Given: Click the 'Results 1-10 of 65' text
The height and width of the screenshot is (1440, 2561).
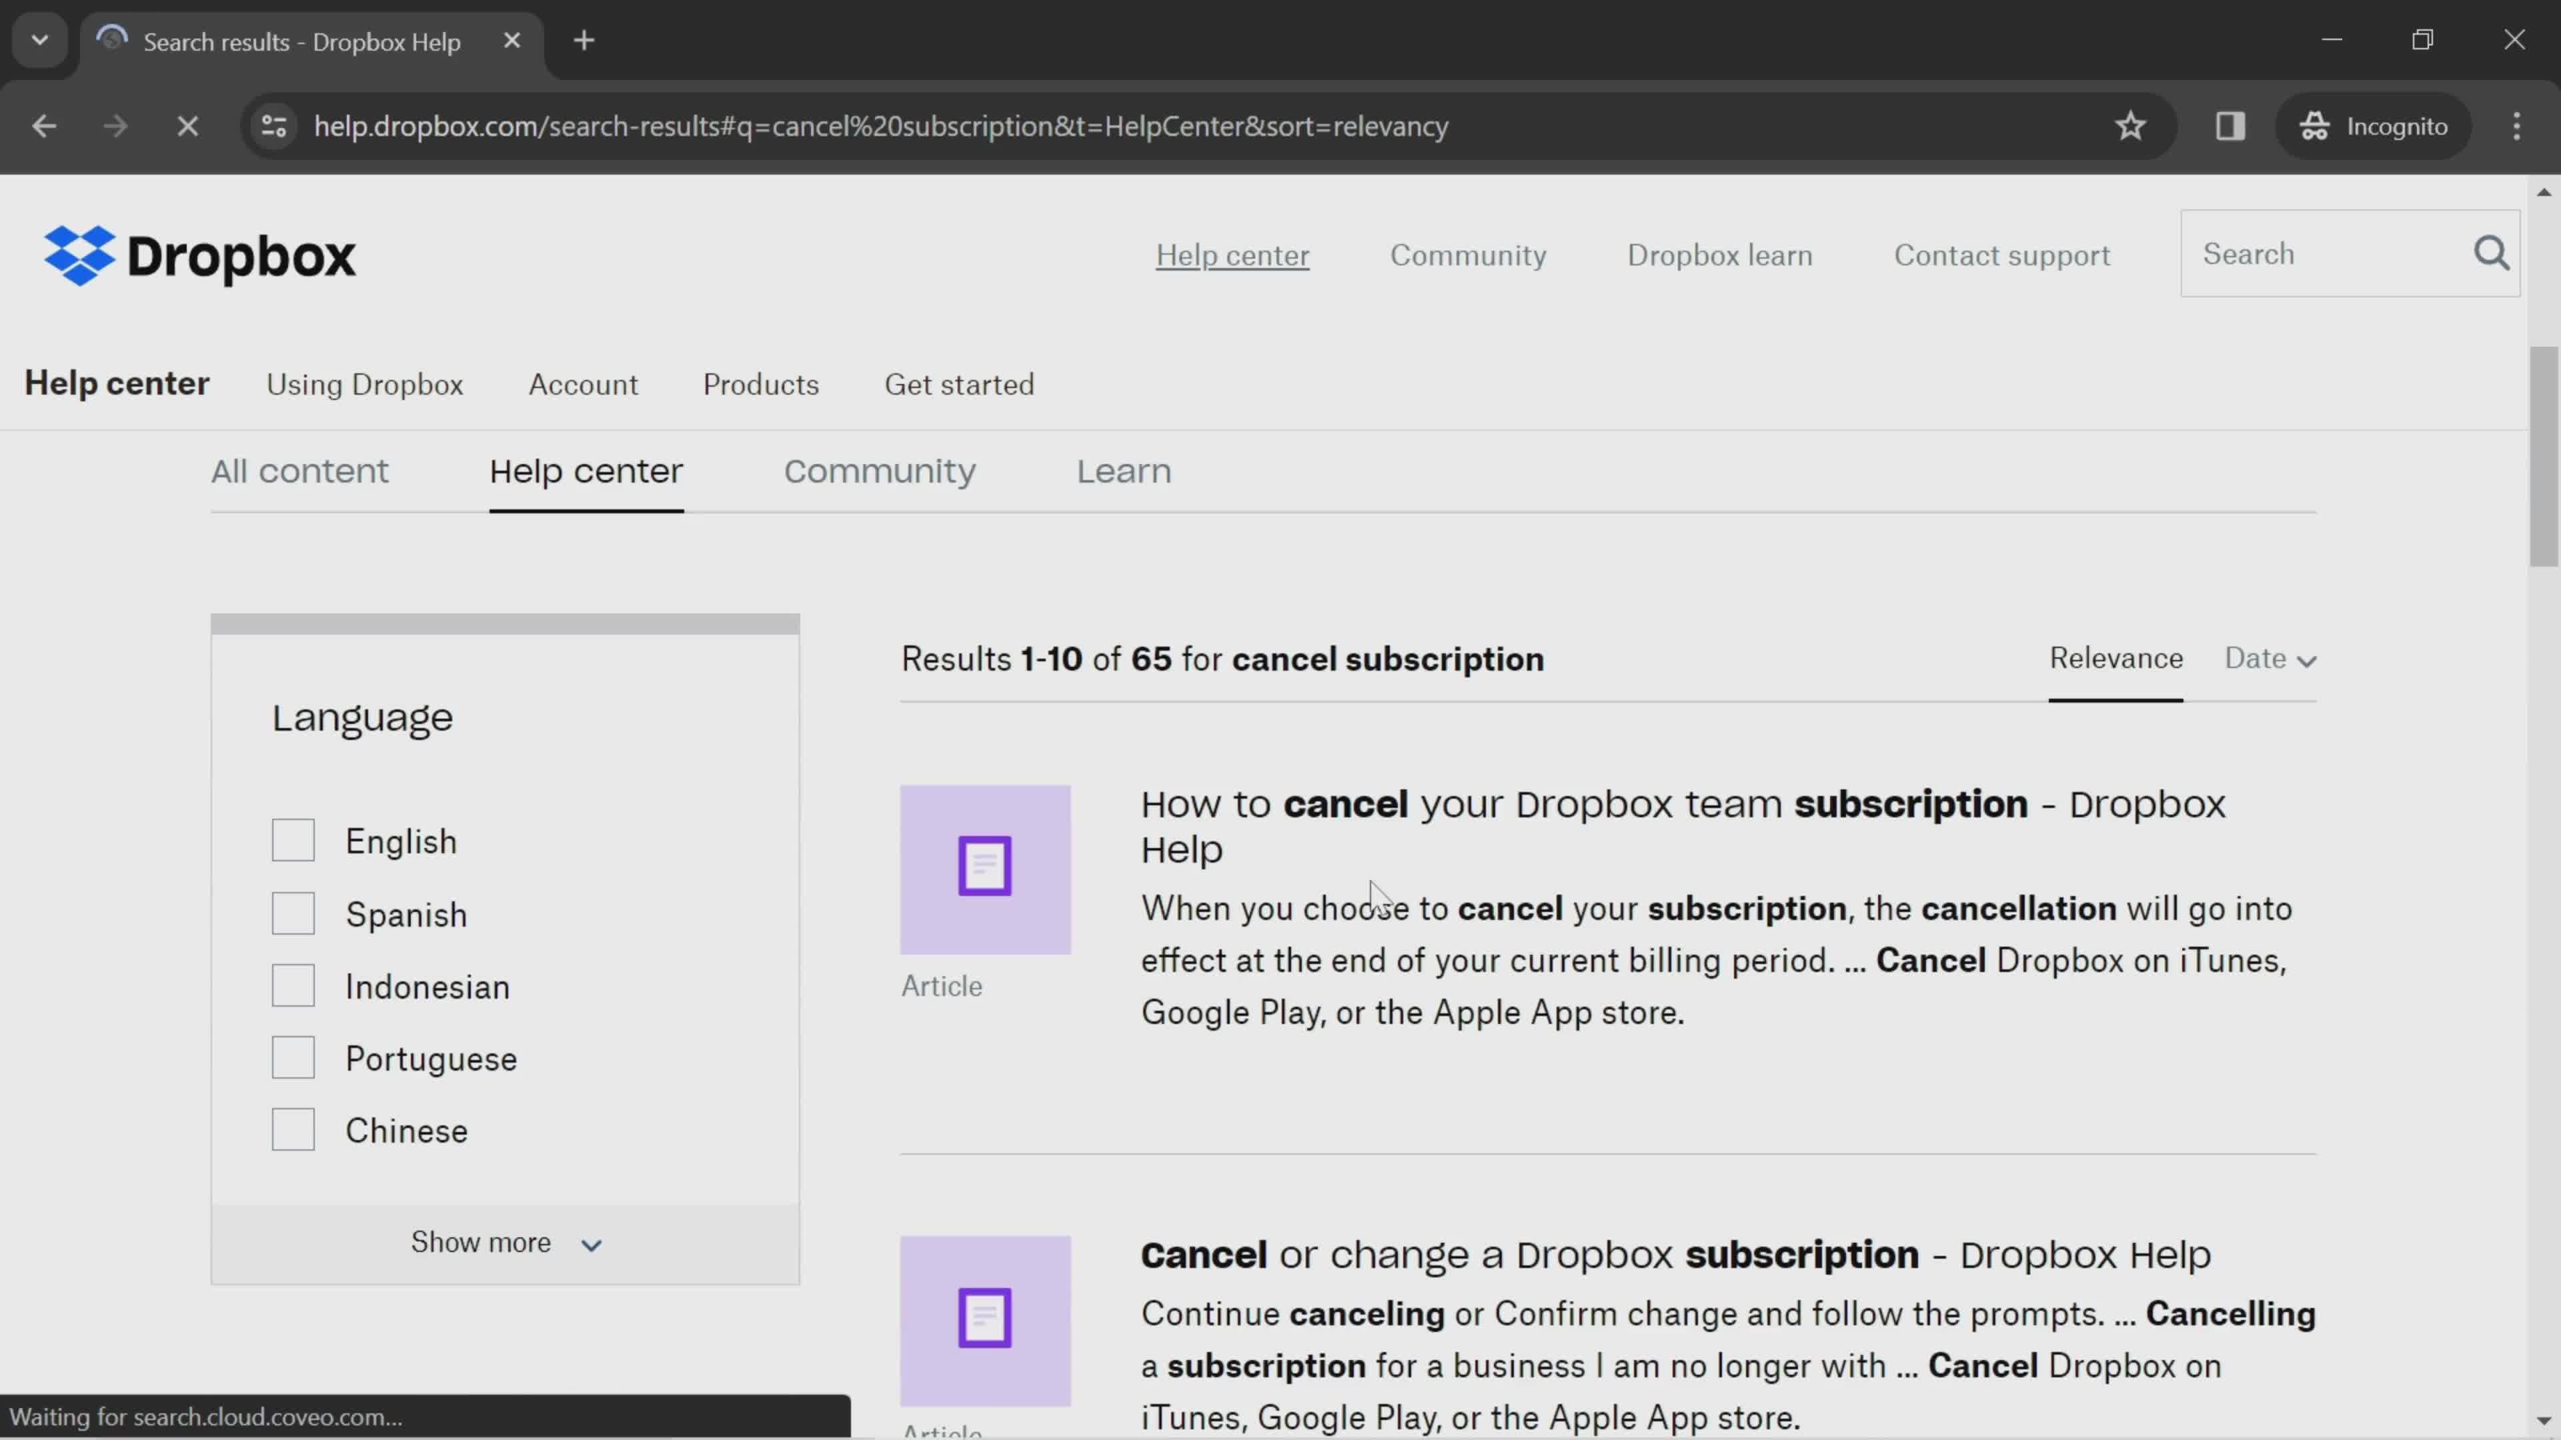Looking at the screenshot, I should click(x=1036, y=659).
